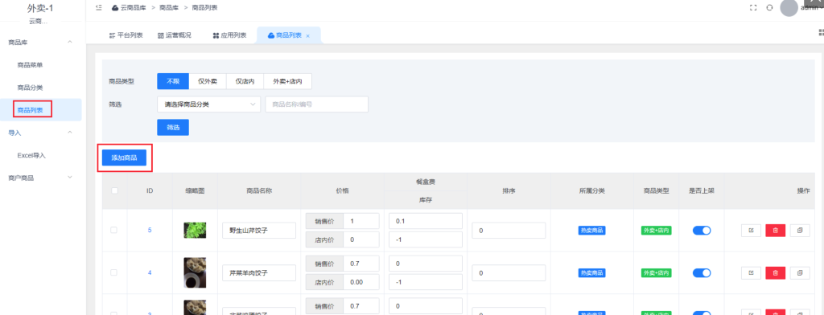
Task: Open the 请选择商品分类 dropdown
Action: 208,104
